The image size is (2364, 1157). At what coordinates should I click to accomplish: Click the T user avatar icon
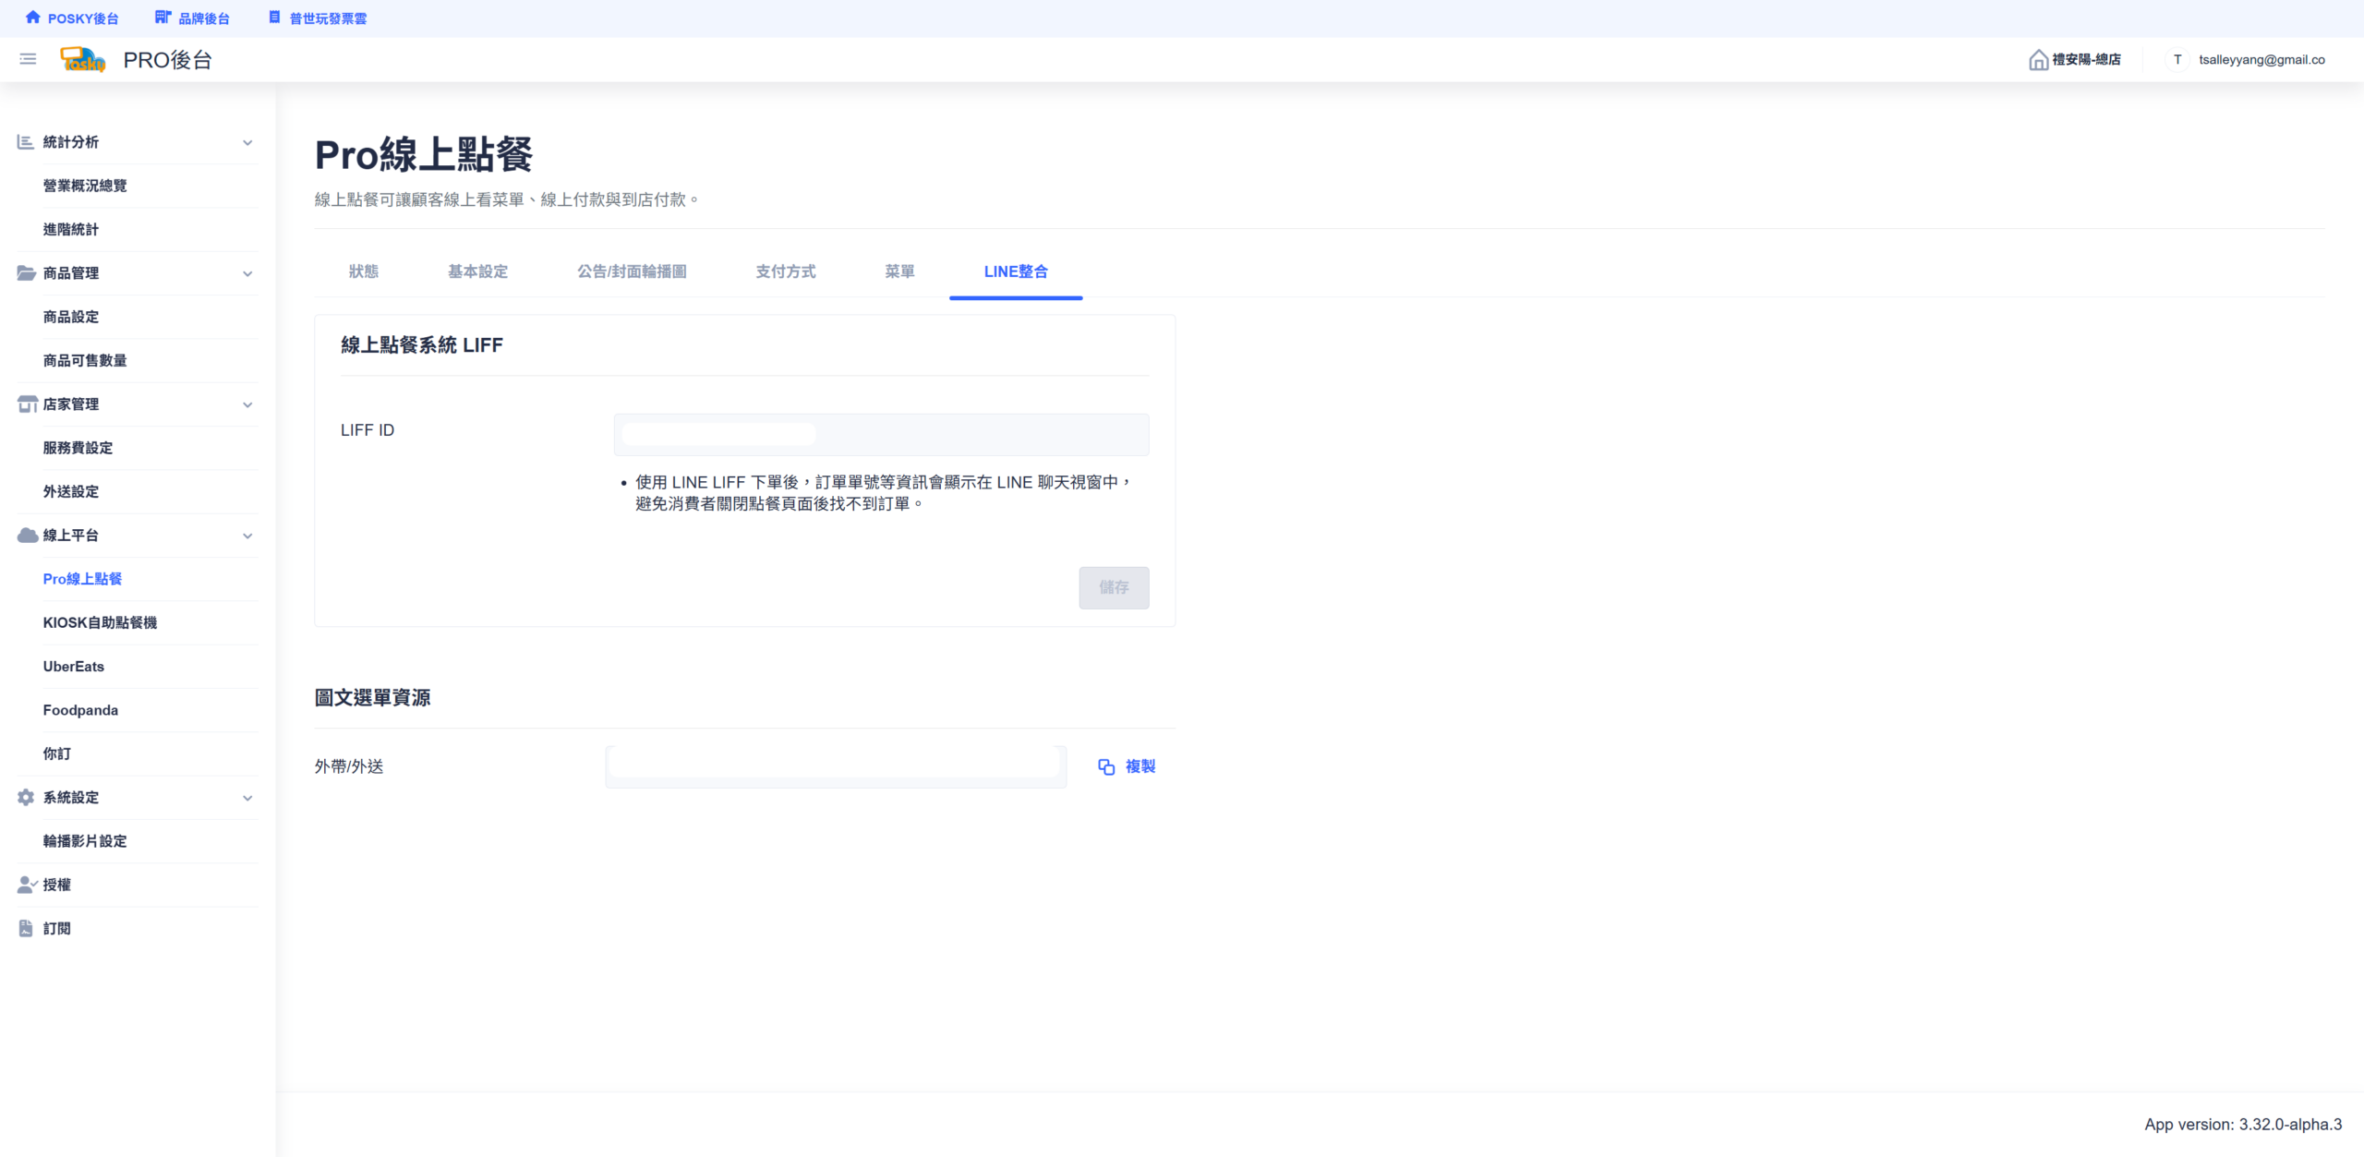(x=2177, y=60)
